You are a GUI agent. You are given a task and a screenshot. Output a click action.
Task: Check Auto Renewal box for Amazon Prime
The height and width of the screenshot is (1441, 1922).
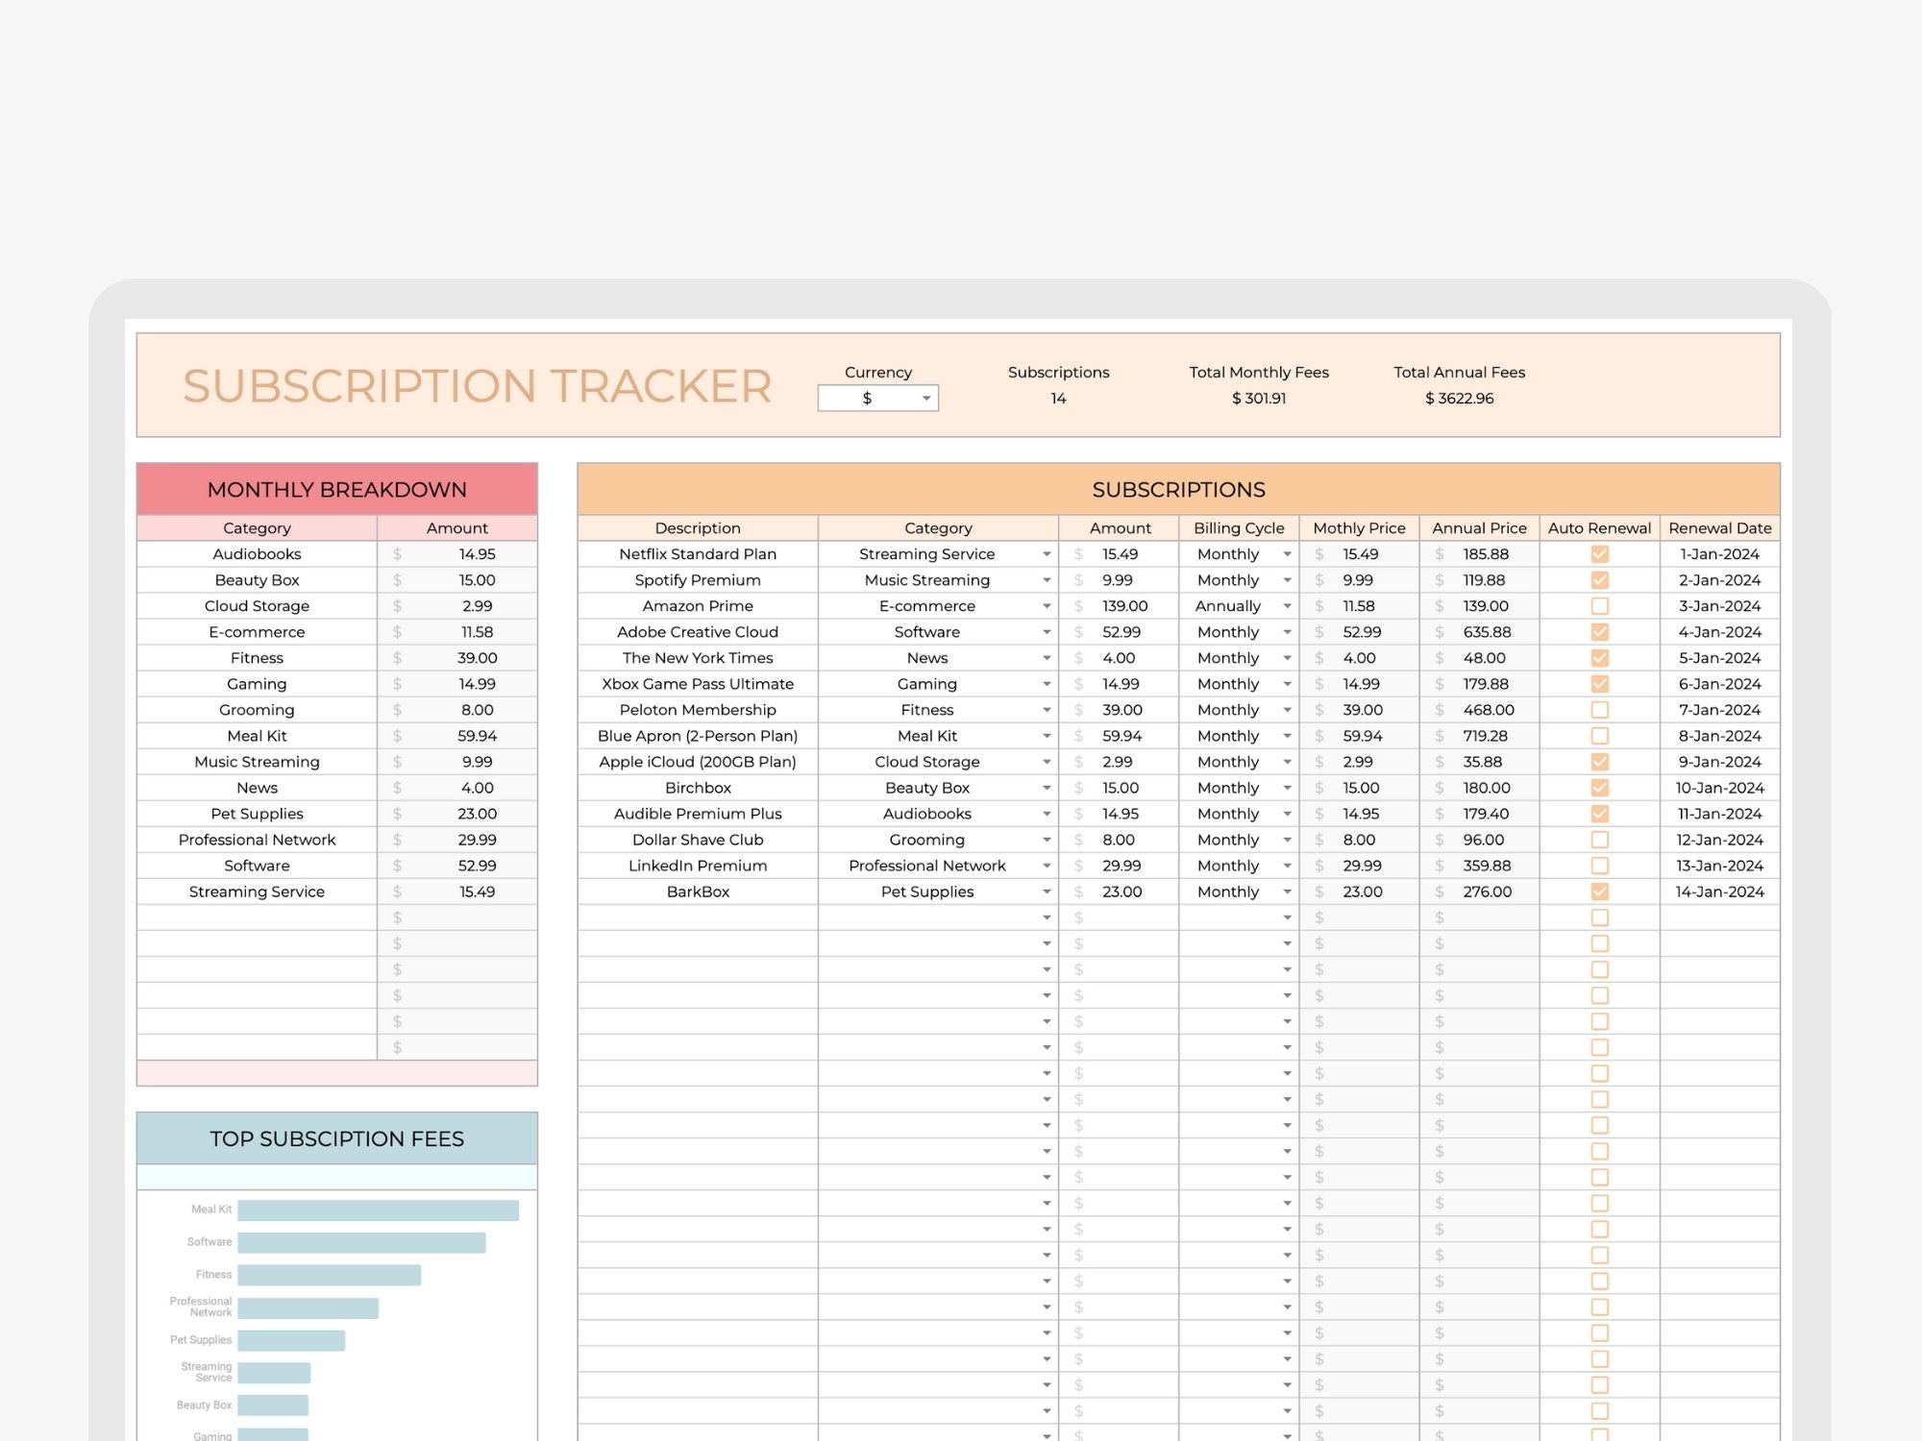1599,606
